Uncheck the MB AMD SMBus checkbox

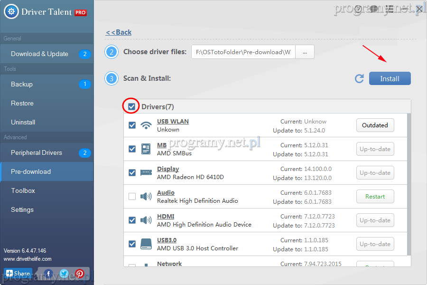pyautogui.click(x=132, y=149)
